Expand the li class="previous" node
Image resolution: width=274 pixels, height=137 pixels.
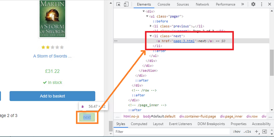(x=151, y=26)
